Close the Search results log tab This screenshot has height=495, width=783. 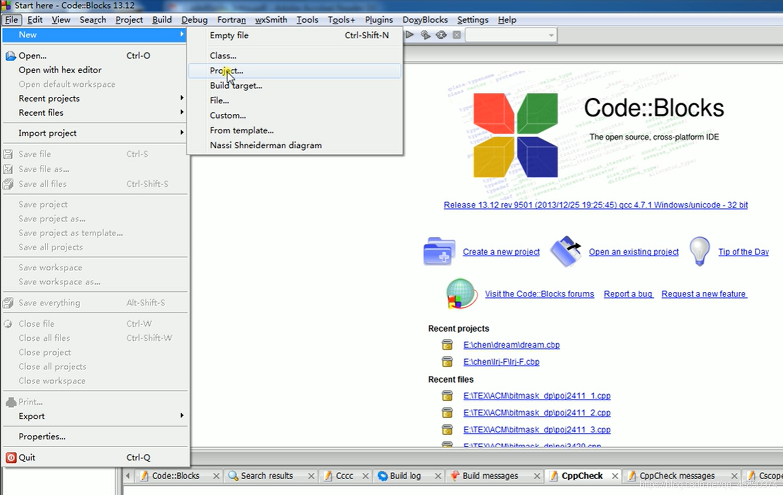click(311, 476)
